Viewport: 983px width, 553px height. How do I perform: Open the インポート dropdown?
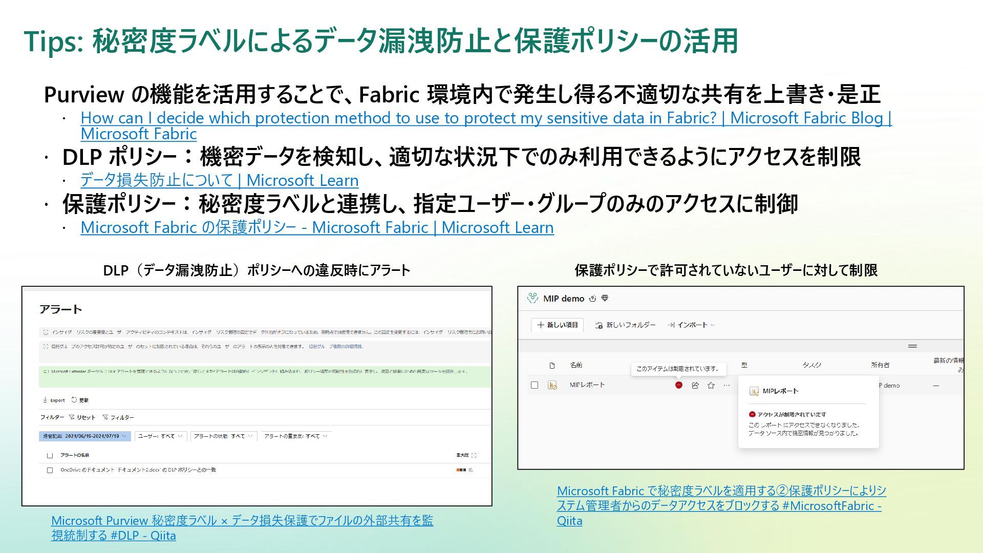(691, 325)
